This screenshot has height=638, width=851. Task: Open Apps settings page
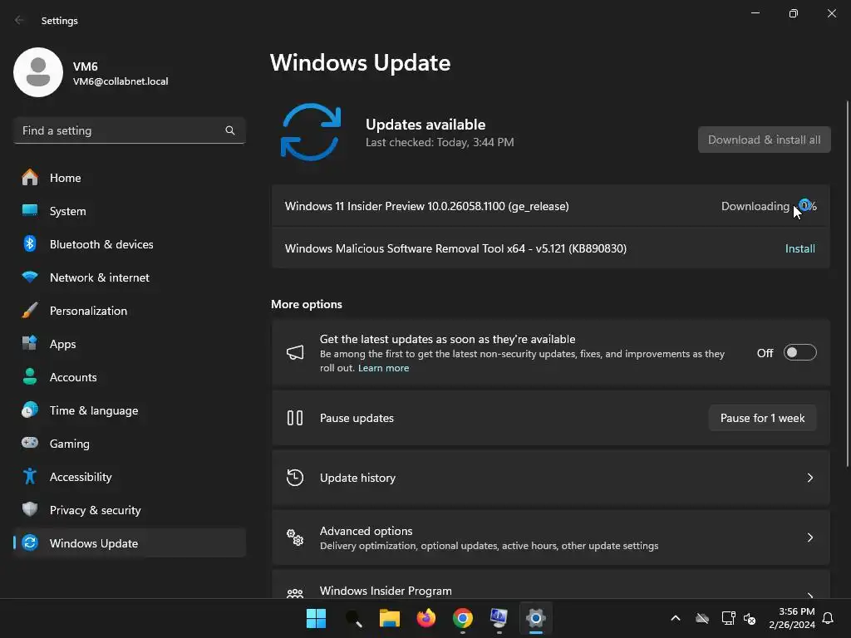click(129, 343)
